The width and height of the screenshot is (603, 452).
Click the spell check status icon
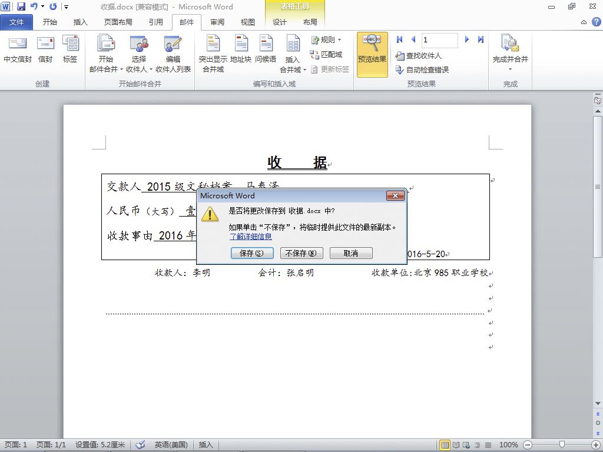pos(141,445)
